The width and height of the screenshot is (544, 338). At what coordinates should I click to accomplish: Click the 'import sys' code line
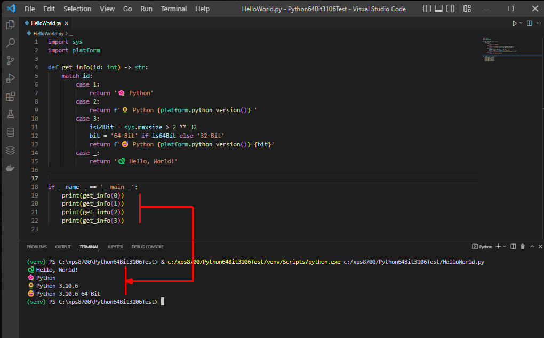click(x=65, y=42)
